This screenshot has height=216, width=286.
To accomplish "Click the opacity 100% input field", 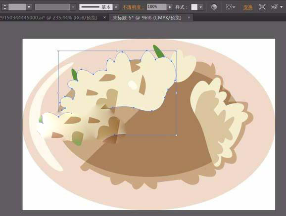I will click(x=157, y=7).
